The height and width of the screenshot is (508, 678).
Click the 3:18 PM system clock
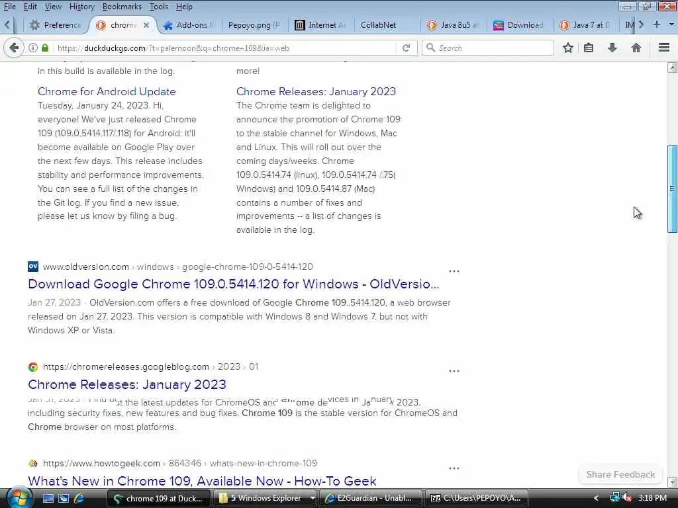coord(652,498)
